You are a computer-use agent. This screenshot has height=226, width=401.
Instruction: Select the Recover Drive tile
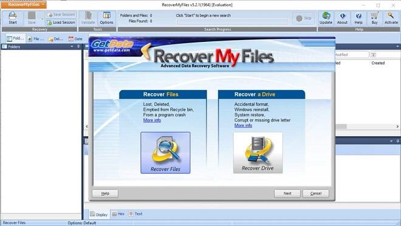(258, 152)
